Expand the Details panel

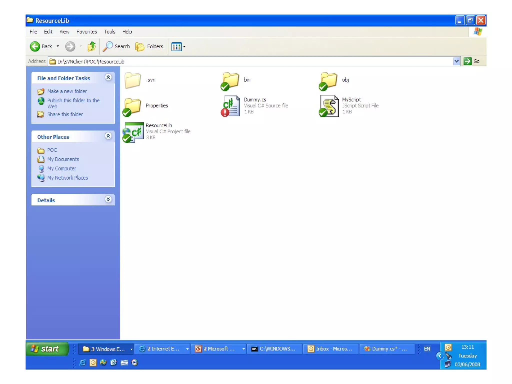pos(108,199)
